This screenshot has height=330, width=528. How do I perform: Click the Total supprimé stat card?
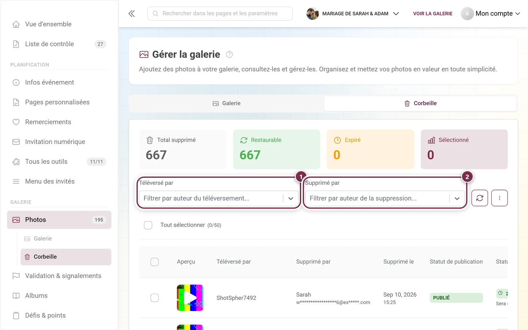183,149
